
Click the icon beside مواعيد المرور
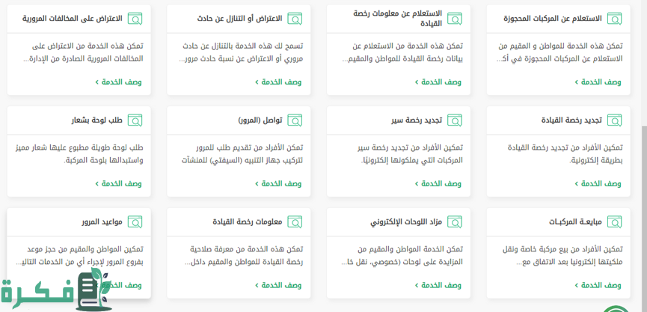pyautogui.click(x=135, y=222)
